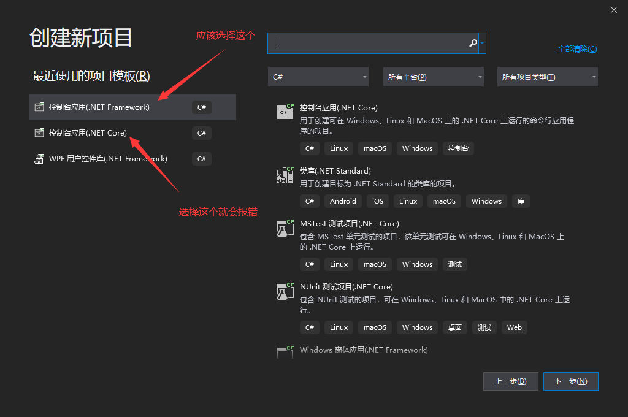Screen dimensions: 628x417
Task: Select recent template WPF 用户控件库(.NET Framework)
Action: coord(132,159)
